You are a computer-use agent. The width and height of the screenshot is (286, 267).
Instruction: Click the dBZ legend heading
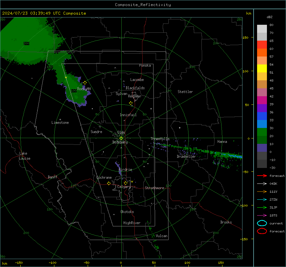(269, 17)
